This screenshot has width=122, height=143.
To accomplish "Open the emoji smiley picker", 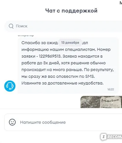I will point(12,122).
